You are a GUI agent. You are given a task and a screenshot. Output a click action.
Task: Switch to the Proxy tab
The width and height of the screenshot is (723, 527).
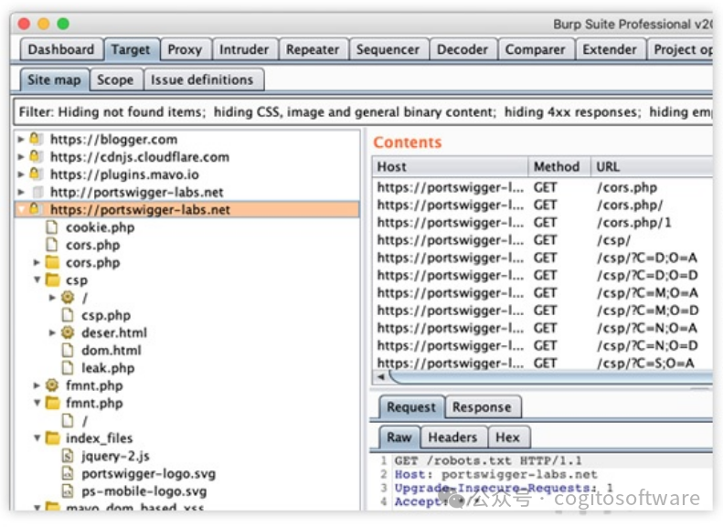(185, 49)
